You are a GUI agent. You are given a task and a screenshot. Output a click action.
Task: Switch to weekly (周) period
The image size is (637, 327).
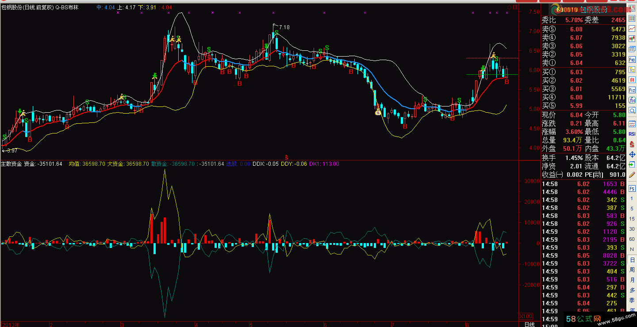point(632,269)
